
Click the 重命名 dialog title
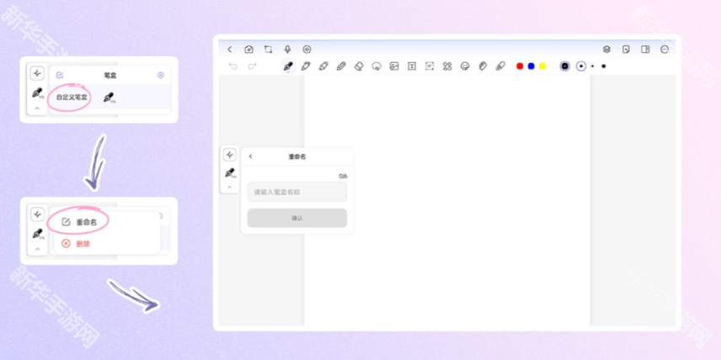297,156
